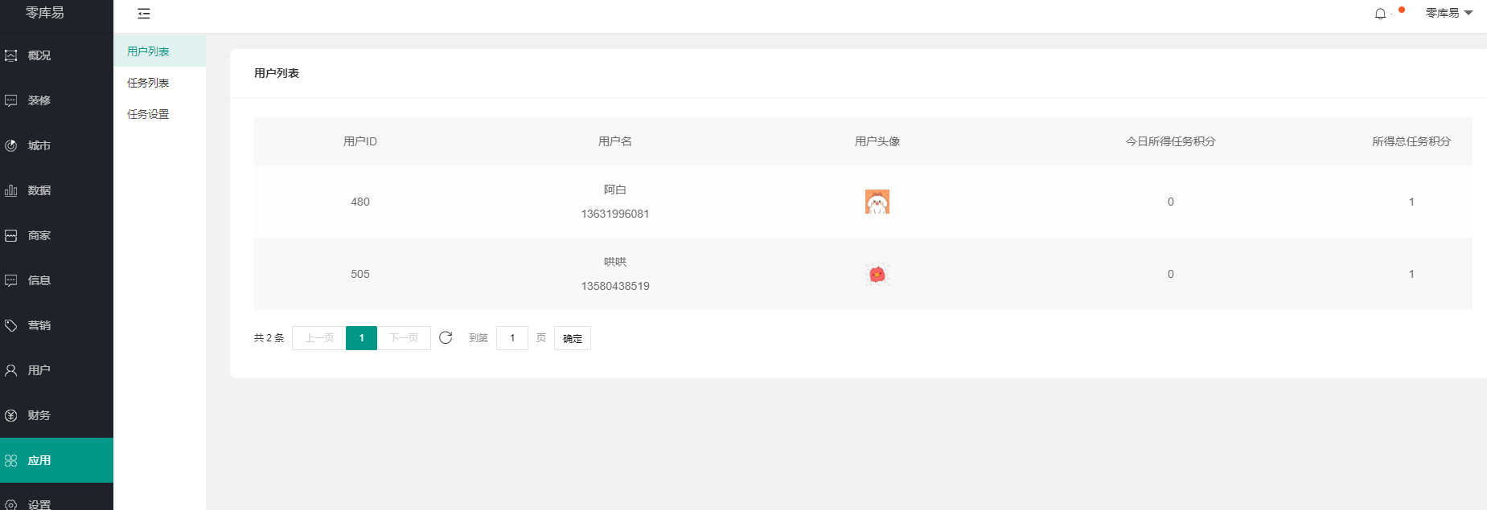
Task: Click the 确定 confirm button
Action: click(573, 338)
